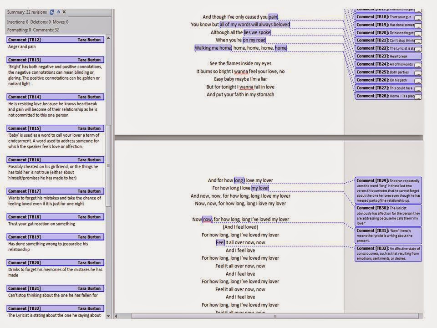Click line 'Easy baby maybe I'm a liar'
Image resolution: width=437 pixels, height=328 pixels.
click(240, 79)
